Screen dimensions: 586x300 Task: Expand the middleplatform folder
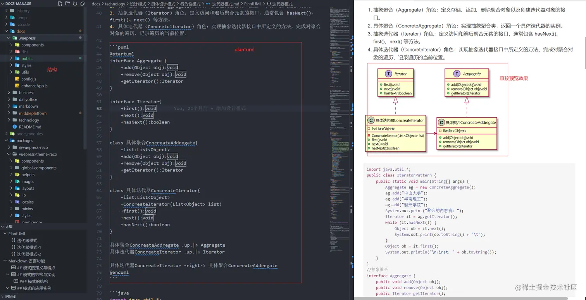(9, 113)
